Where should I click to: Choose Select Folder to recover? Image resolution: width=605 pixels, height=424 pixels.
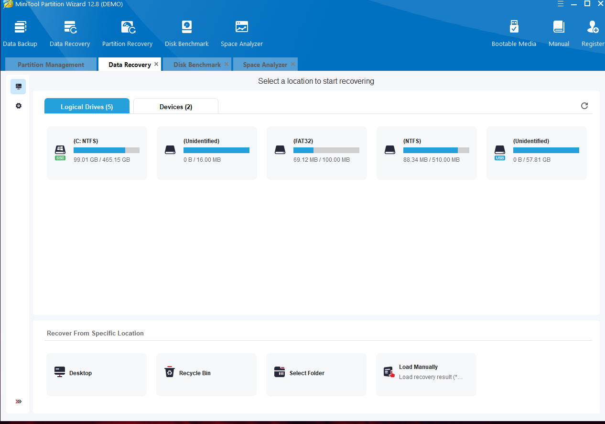316,375
